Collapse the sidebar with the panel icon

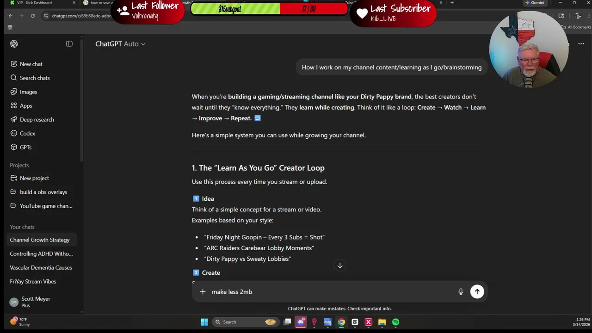[69, 44]
